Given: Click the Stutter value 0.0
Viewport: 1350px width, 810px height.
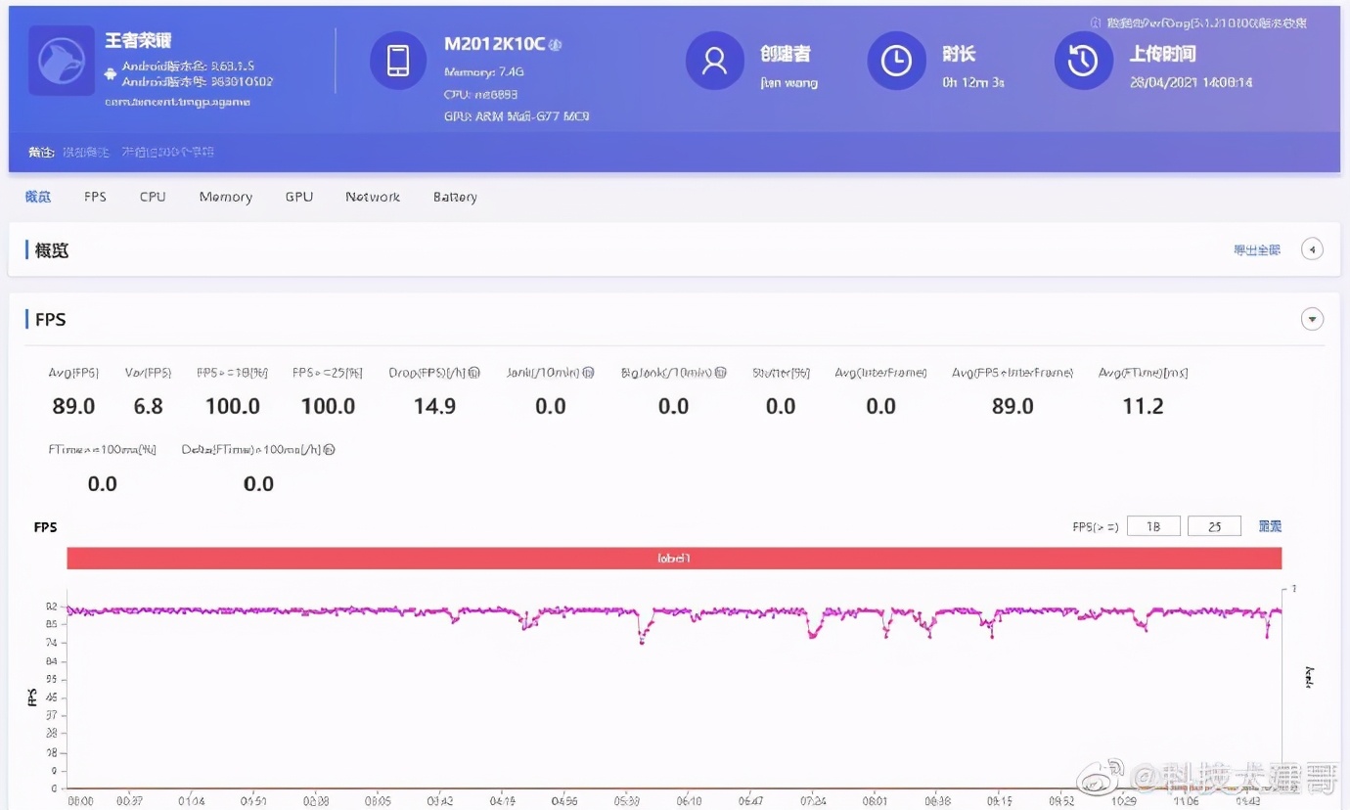Looking at the screenshot, I should click(x=781, y=406).
